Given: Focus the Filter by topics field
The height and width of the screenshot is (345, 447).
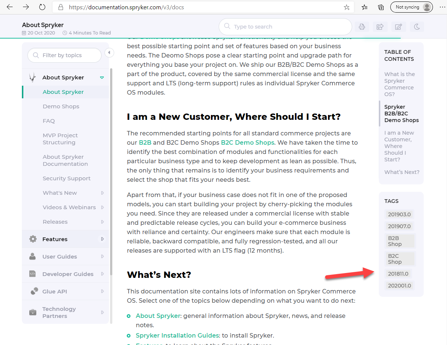Looking at the screenshot, I should coord(64,55).
